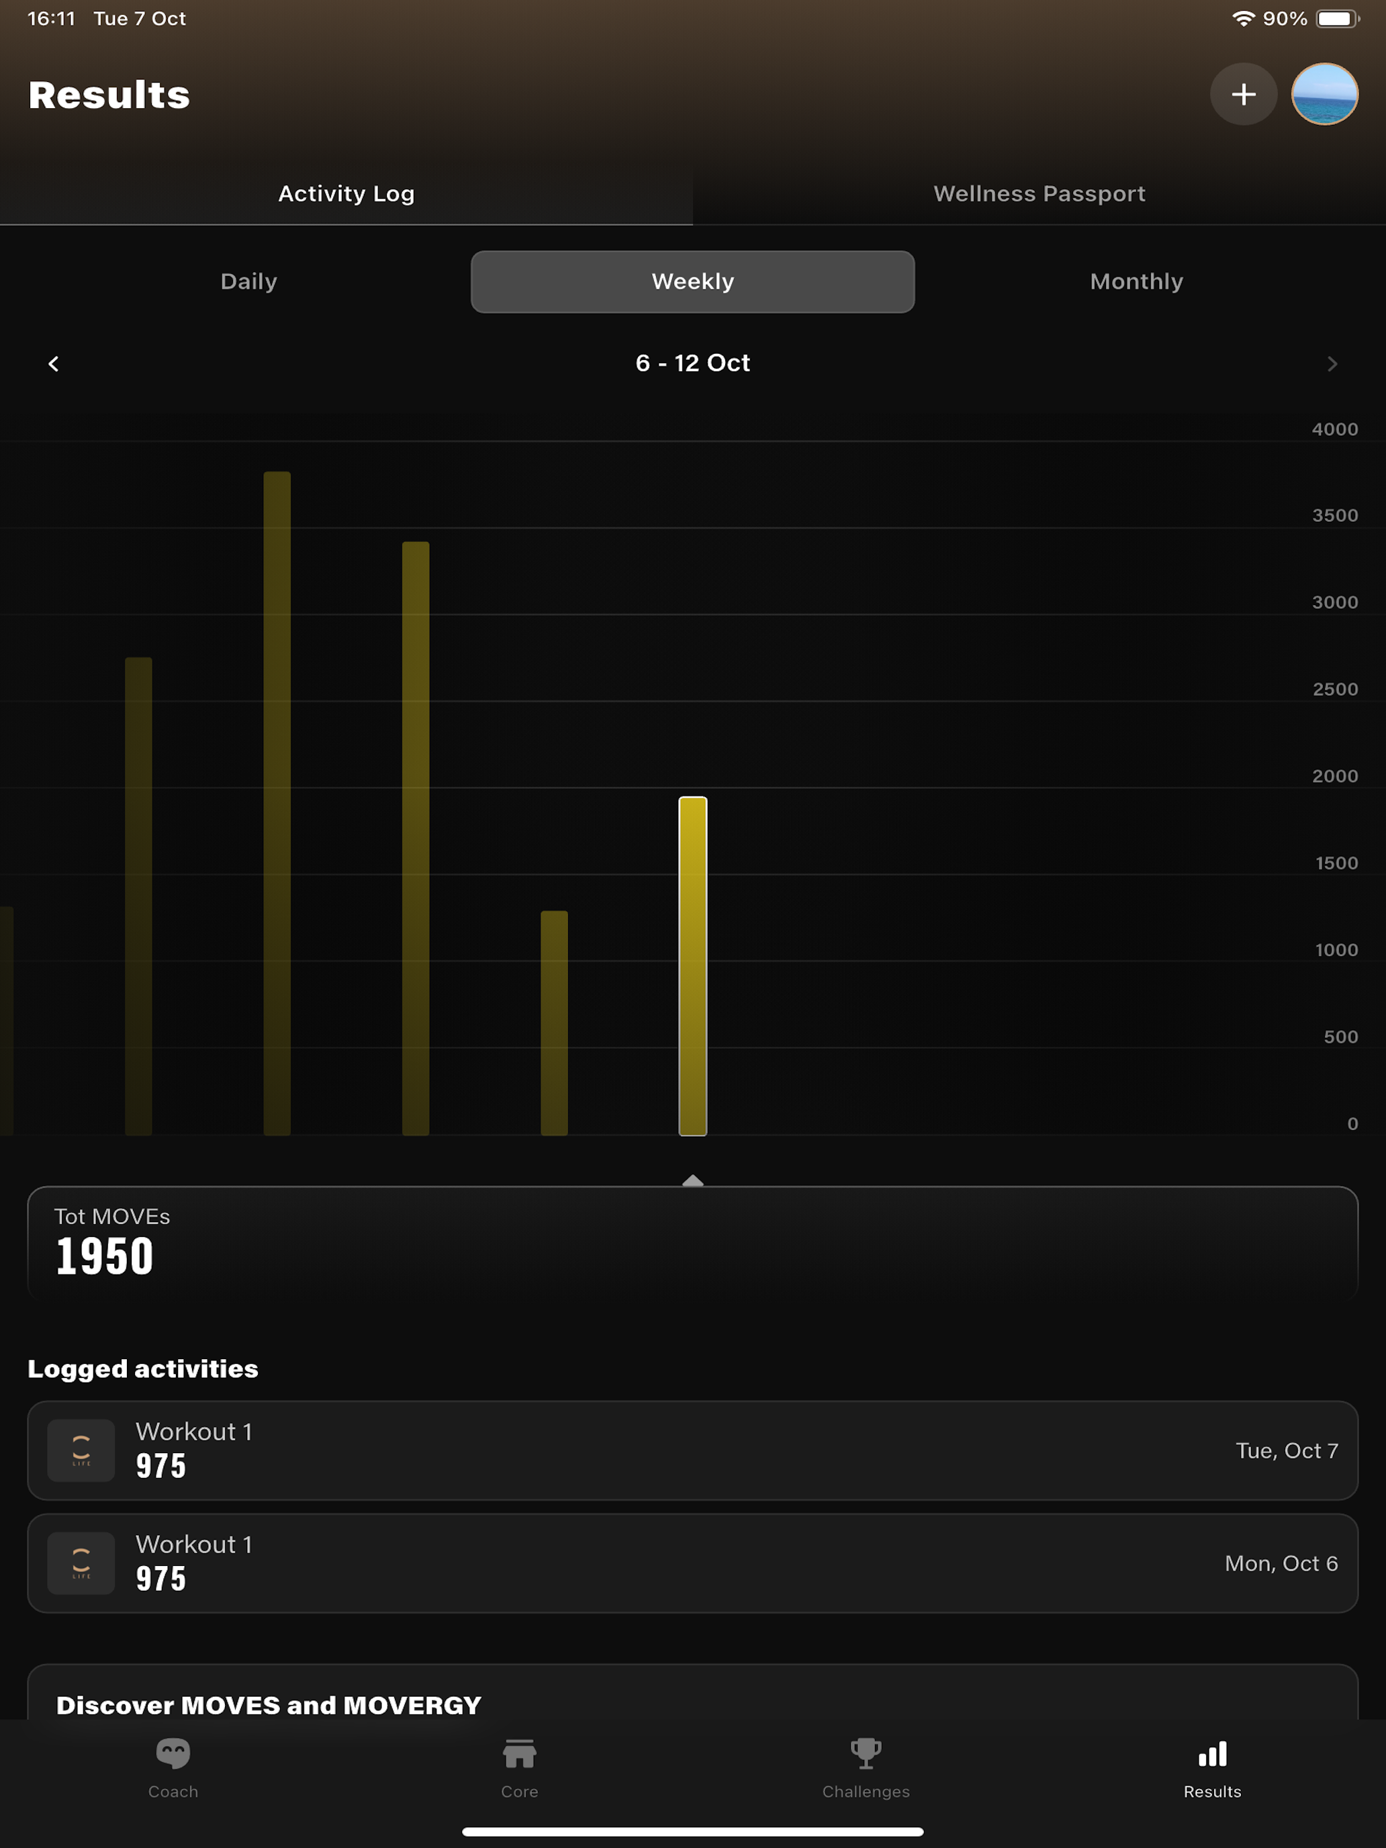
Task: Open the profile avatar picture
Action: (1324, 95)
